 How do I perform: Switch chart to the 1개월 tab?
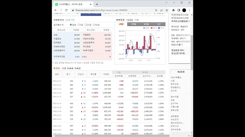(x=121, y=24)
